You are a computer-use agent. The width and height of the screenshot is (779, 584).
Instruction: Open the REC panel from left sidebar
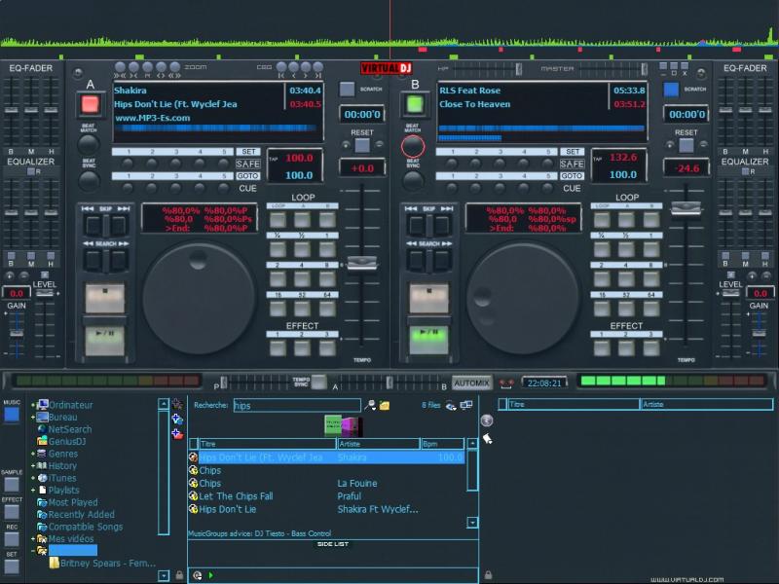[x=12, y=538]
